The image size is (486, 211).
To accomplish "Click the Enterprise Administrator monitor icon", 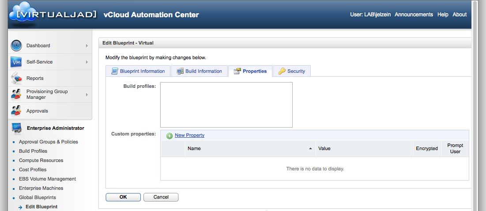I will point(16,128).
